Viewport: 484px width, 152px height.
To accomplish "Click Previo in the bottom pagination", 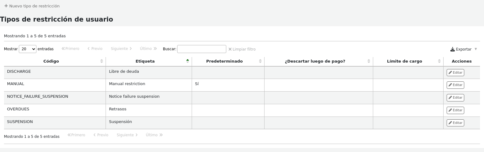I will [101, 135].
